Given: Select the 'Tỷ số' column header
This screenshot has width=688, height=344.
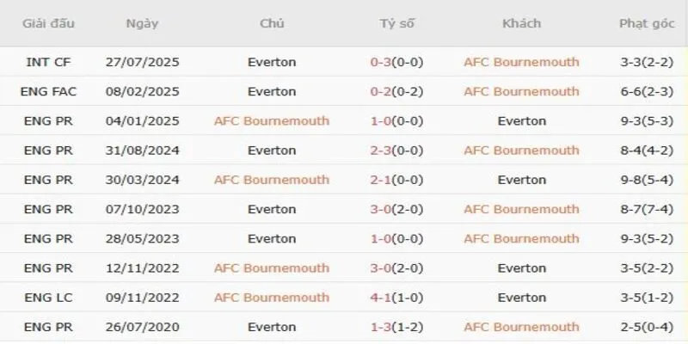Looking at the screenshot, I should click(x=396, y=23).
